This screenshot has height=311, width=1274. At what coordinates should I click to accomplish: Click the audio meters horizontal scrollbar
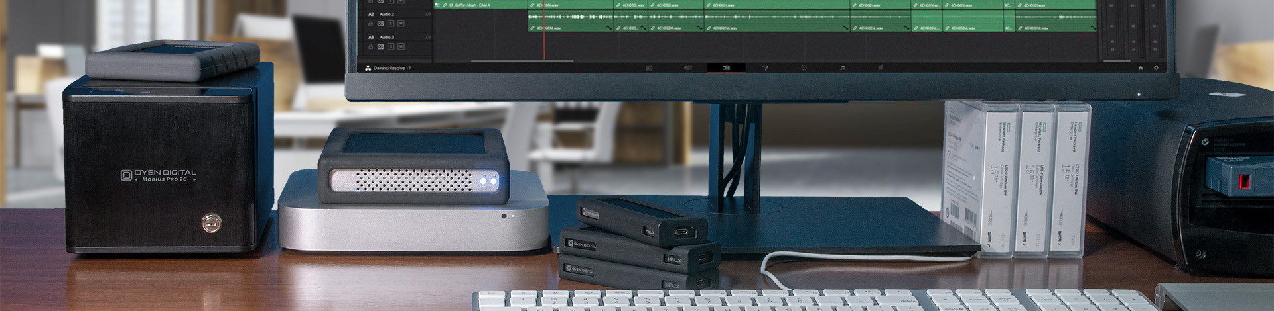pos(1117,61)
